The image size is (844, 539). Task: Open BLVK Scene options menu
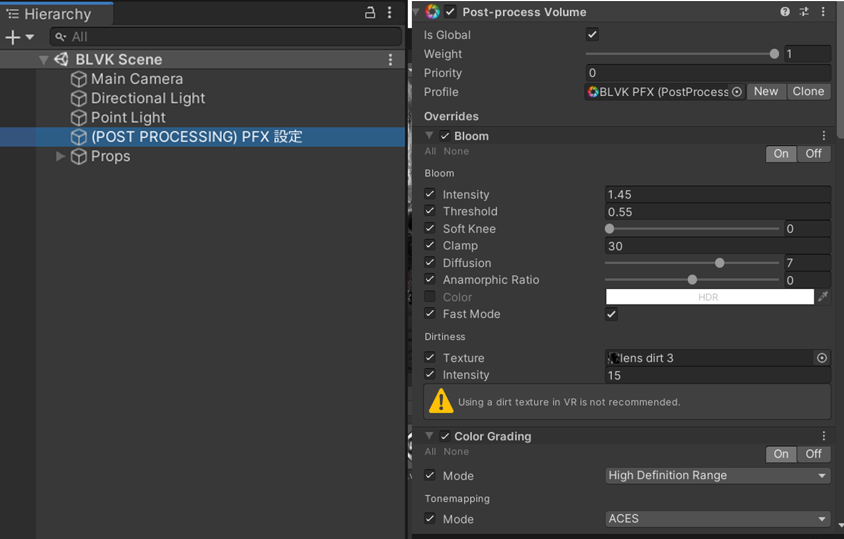(x=390, y=60)
